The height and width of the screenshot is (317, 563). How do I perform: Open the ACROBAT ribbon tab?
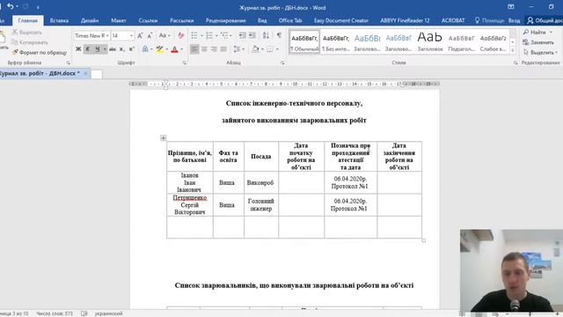click(x=453, y=20)
